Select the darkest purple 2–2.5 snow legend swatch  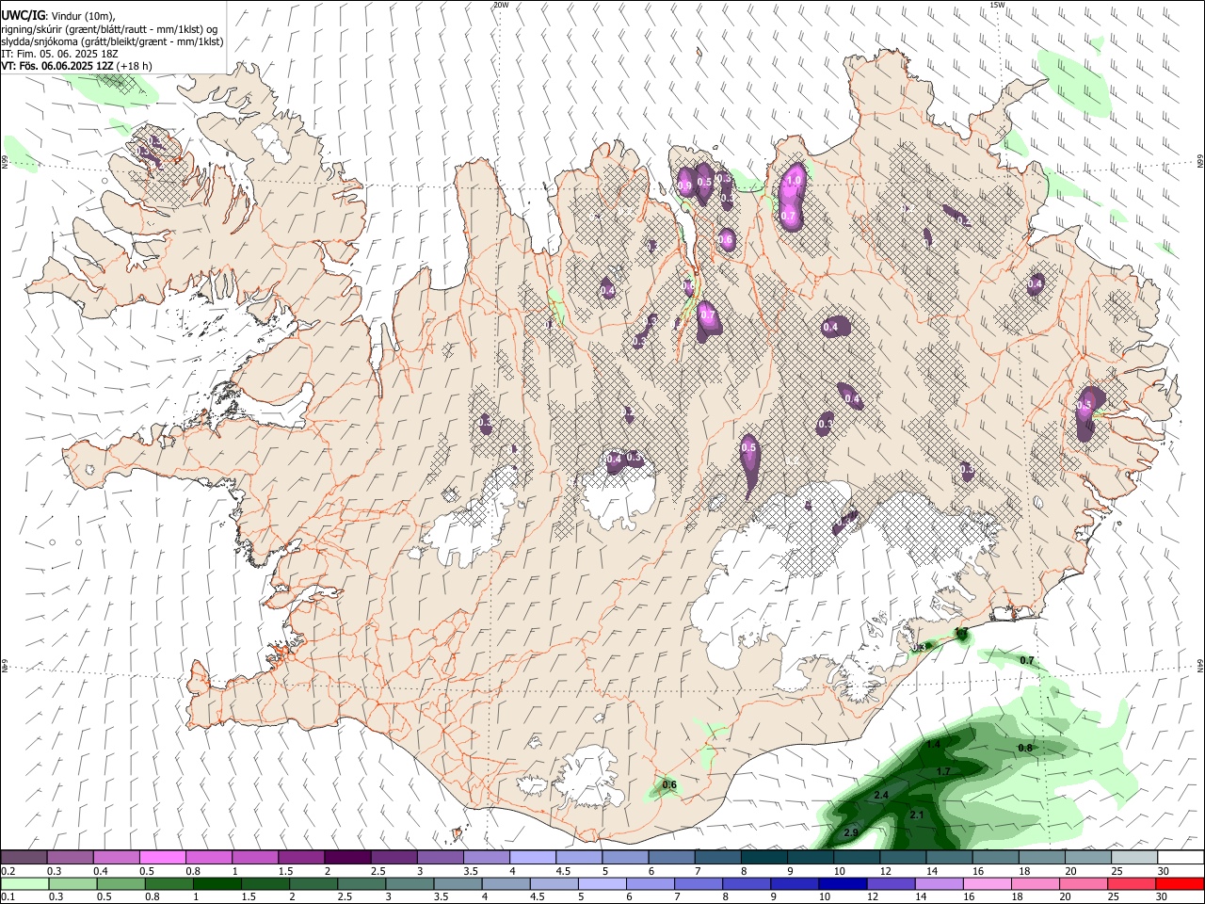(x=346, y=858)
